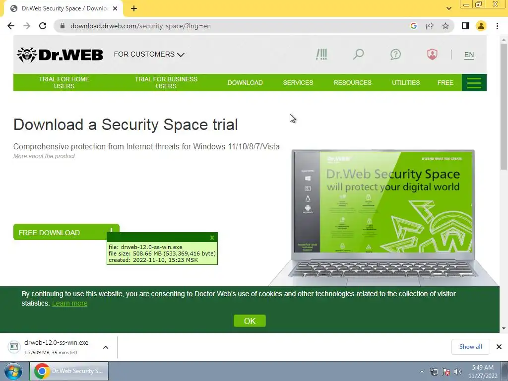Open the Windows Start menu
Image resolution: width=508 pixels, height=381 pixels.
coord(13,371)
